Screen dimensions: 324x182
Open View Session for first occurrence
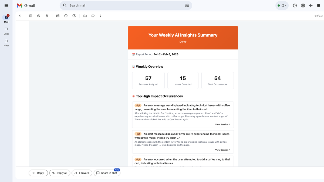click(223, 125)
